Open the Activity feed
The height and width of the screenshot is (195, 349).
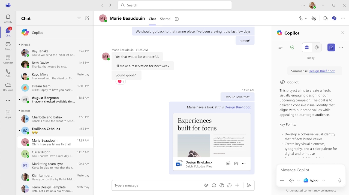click(x=8, y=19)
